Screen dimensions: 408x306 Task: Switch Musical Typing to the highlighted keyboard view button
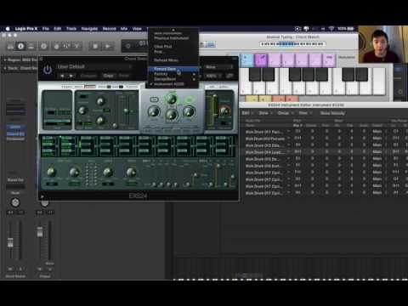click(x=211, y=44)
